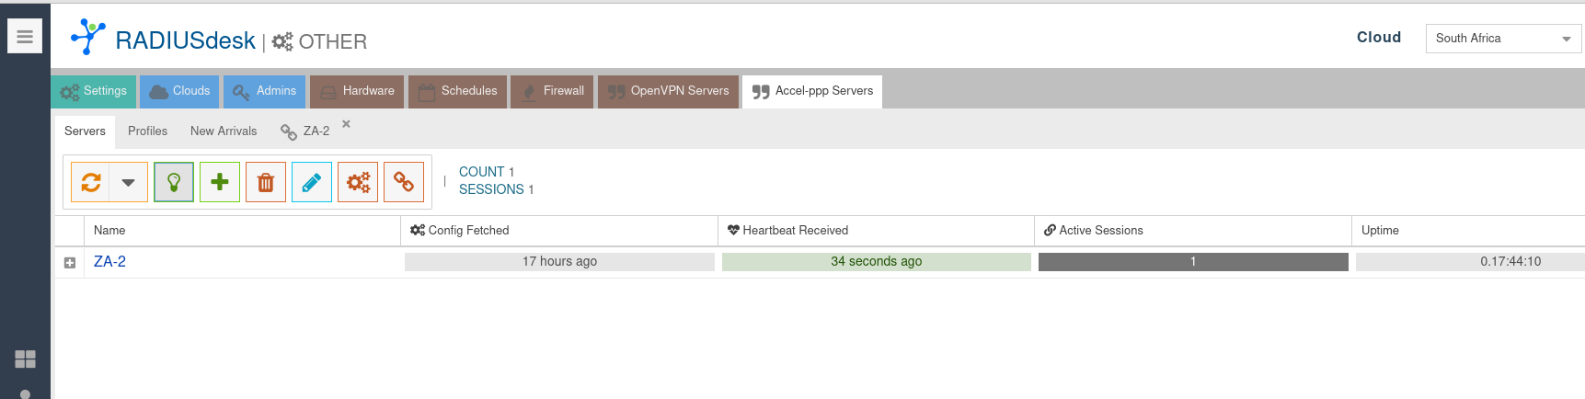Close the ZA-2 tab

coord(347,124)
